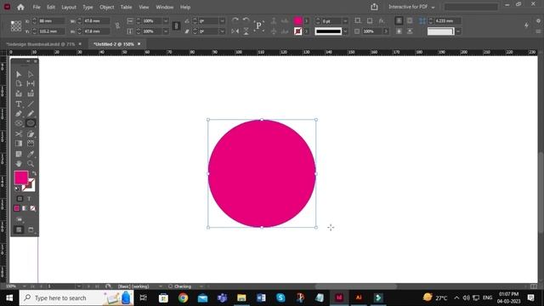Screen dimensions: 544x306
Task: Choose a reference point on the locator
Action: 16,26
